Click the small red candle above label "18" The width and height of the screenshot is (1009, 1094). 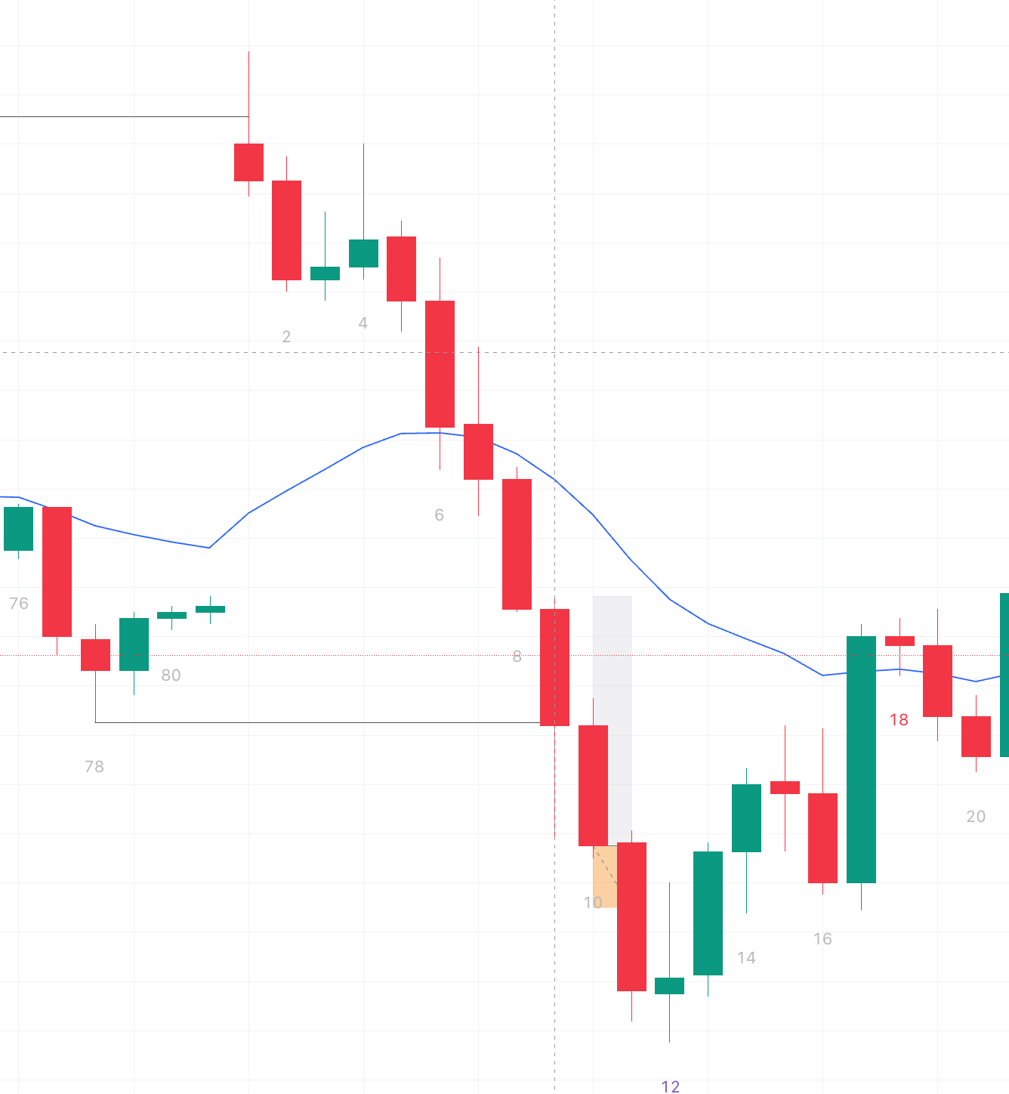tap(899, 641)
